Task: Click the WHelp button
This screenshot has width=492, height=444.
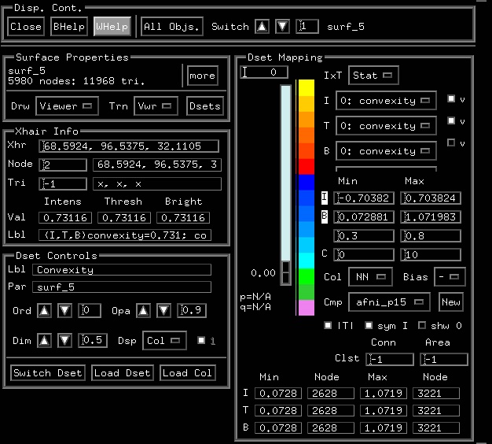Action: click(x=112, y=27)
